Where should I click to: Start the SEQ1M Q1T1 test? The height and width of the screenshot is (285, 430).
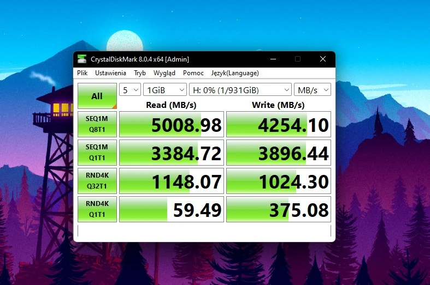point(97,153)
